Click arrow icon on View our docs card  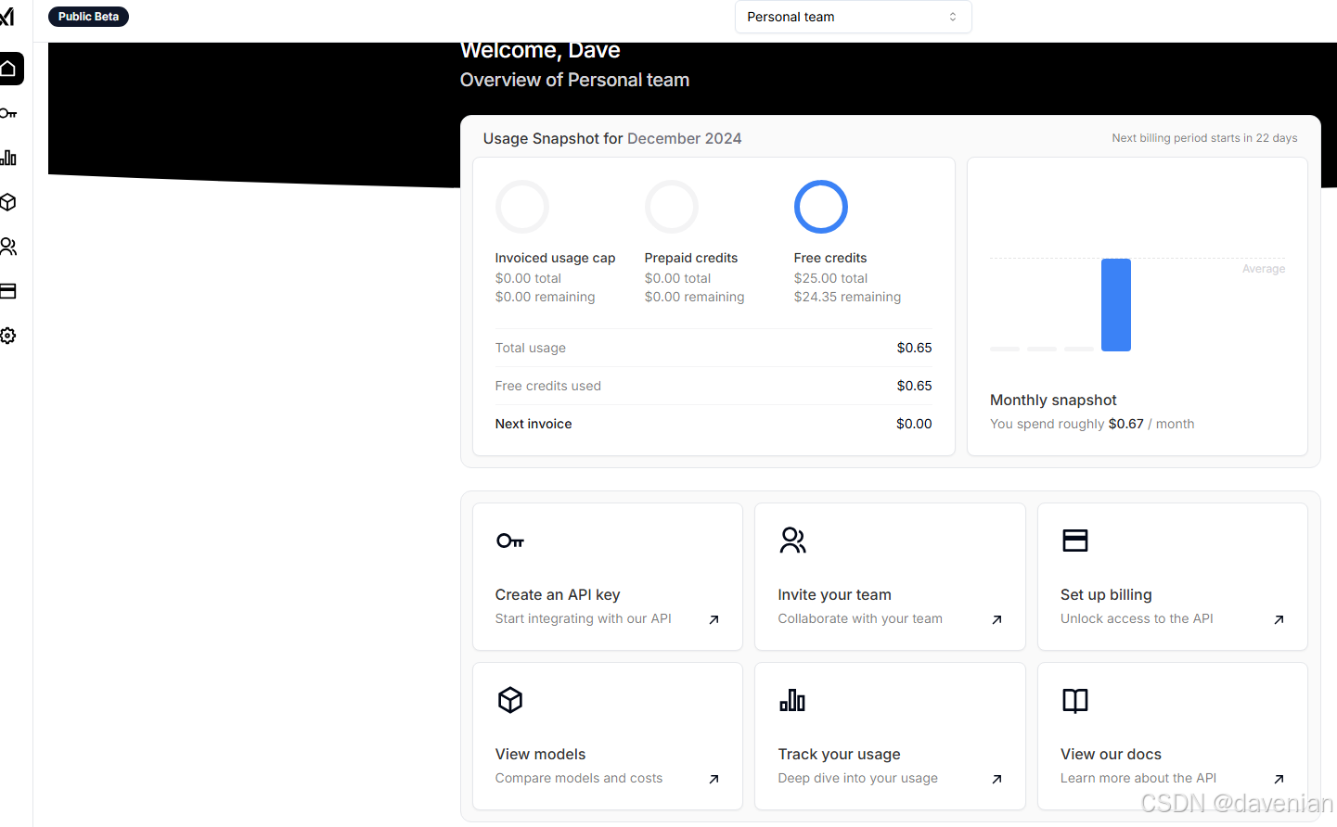click(x=1279, y=779)
